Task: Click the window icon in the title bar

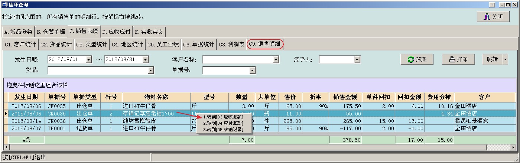Action: (x=4, y=4)
